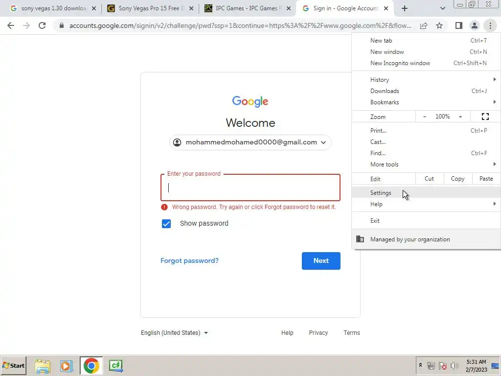Open the Action Center flag icon
This screenshot has height=376, width=501.
click(x=442, y=366)
